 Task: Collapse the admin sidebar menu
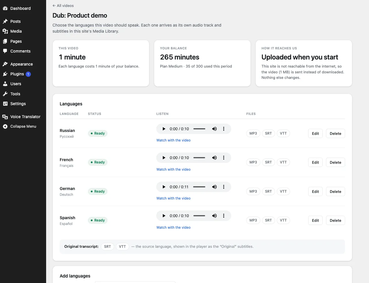(23, 126)
